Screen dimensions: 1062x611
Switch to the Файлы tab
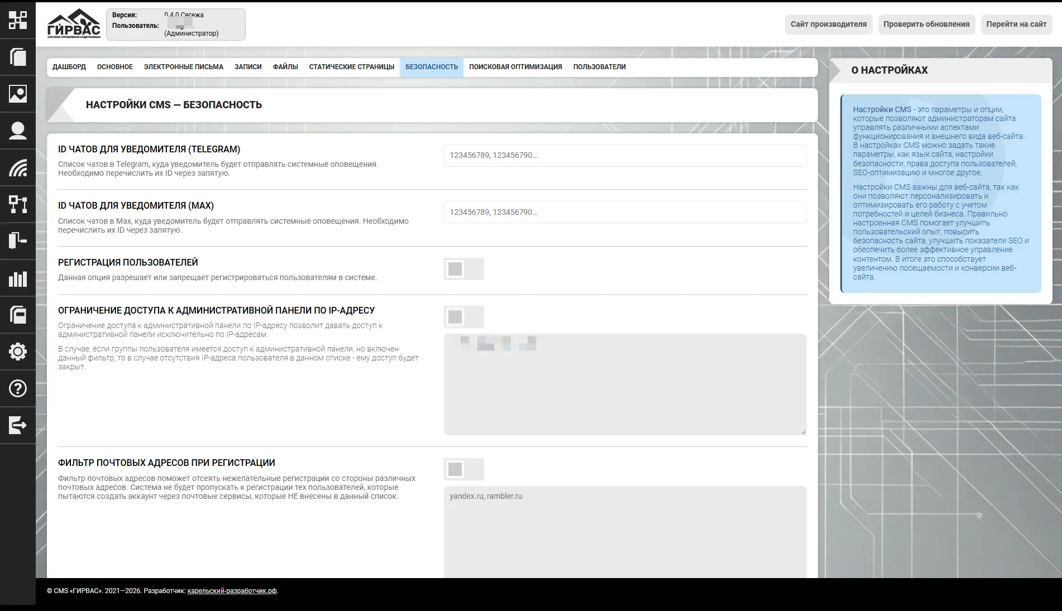(x=285, y=67)
